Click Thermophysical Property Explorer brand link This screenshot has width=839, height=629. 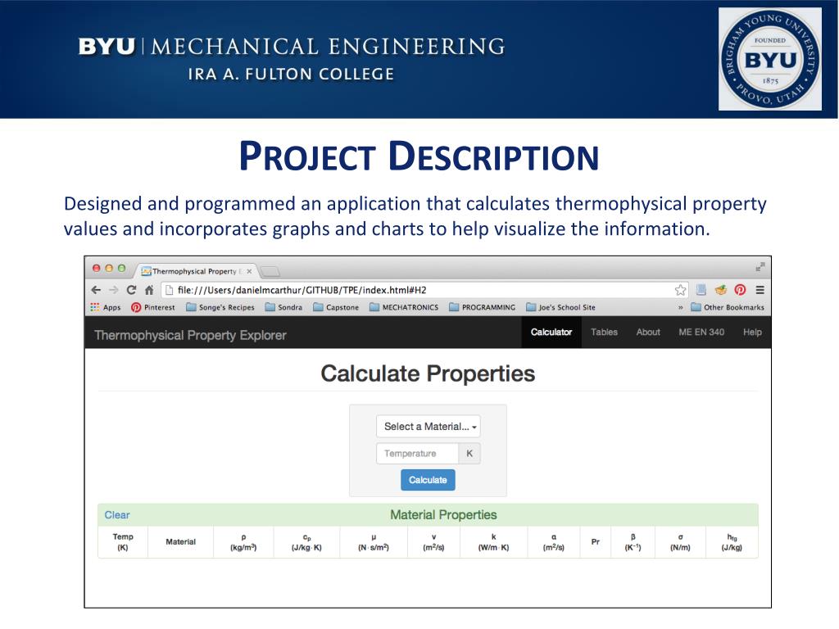click(190, 335)
